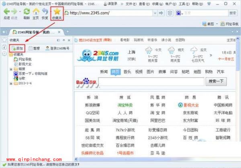
Task: Click the sidebar toggle icon left of tabs
Action: pos(4,32)
